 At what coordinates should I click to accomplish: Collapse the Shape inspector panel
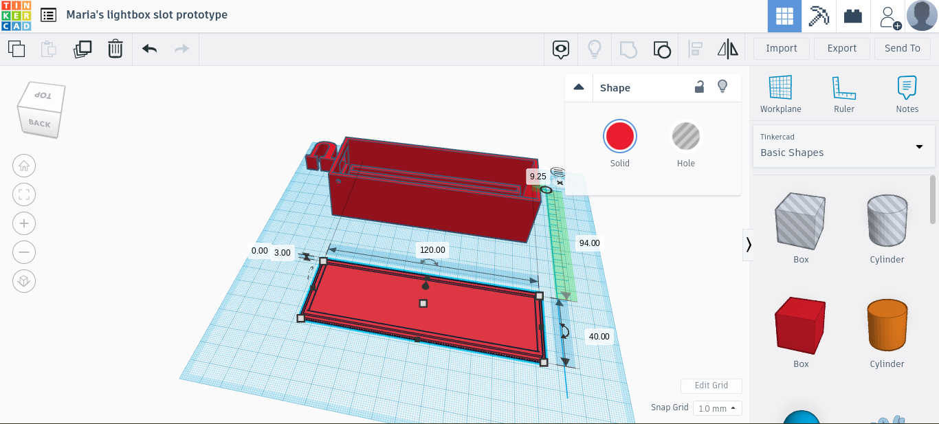click(x=579, y=87)
